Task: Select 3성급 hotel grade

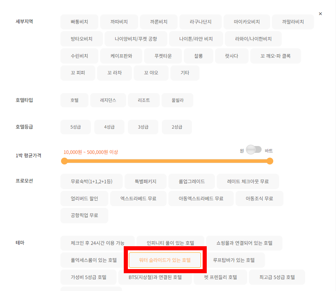Action: point(143,127)
